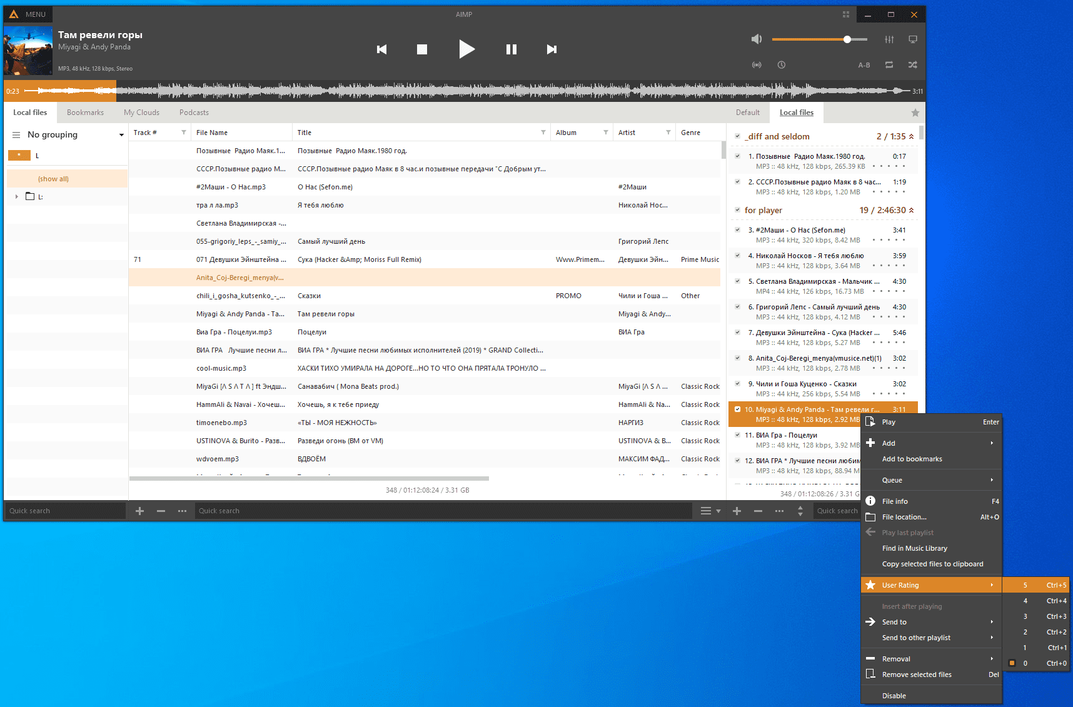Toggle repeat playback mode
Viewport: 1073px width, 707px height.
click(889, 65)
